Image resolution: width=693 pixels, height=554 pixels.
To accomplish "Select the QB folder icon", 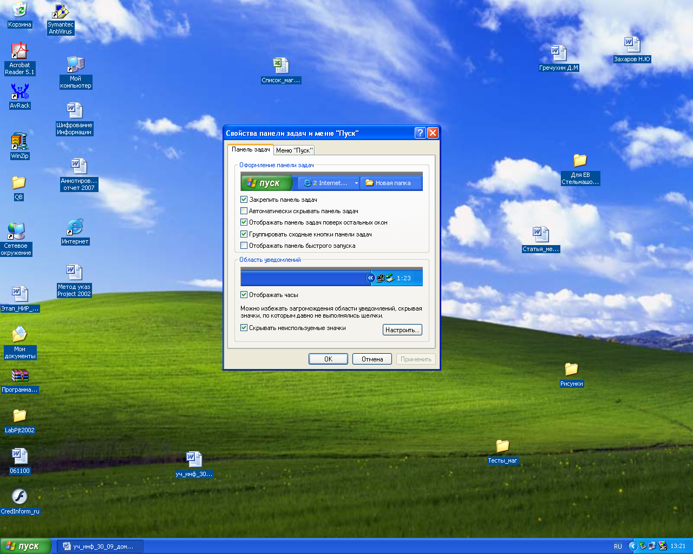I will tap(19, 188).
